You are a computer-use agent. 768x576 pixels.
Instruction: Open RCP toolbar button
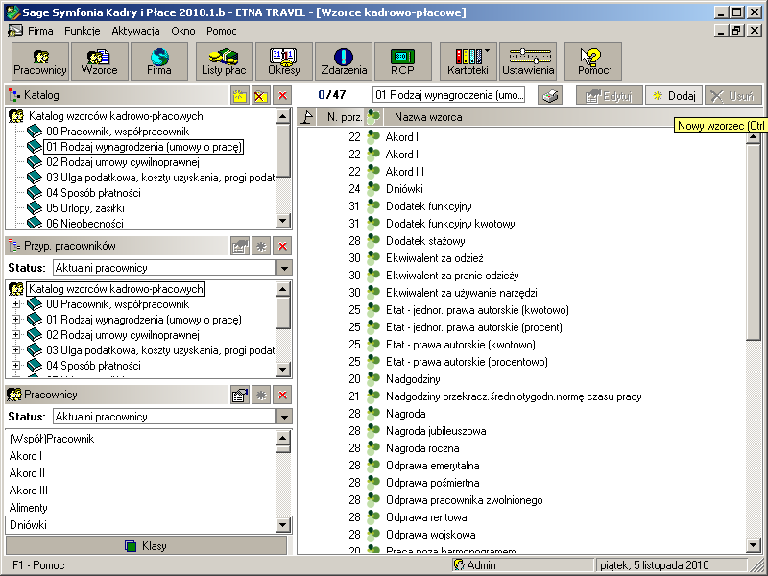pyautogui.click(x=402, y=61)
